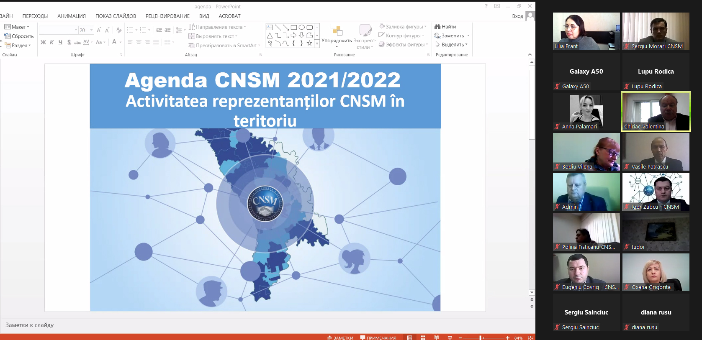The height and width of the screenshot is (340, 702).
Task: Switch to the ВИД tab
Action: pyautogui.click(x=204, y=16)
